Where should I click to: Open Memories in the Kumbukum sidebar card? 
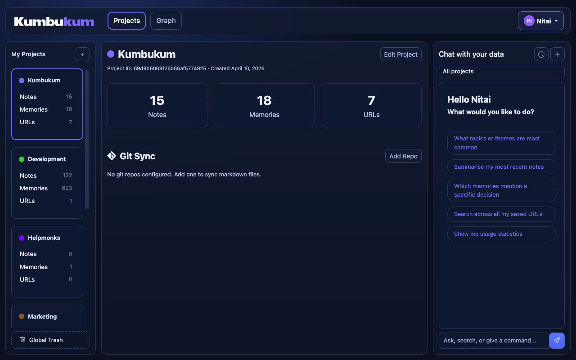(x=46, y=109)
